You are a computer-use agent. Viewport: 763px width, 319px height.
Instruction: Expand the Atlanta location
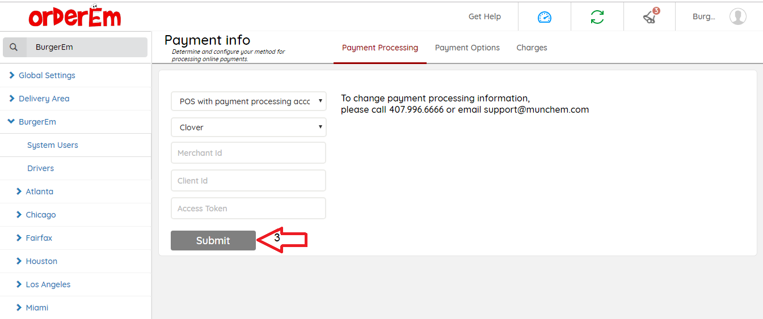[x=39, y=192]
